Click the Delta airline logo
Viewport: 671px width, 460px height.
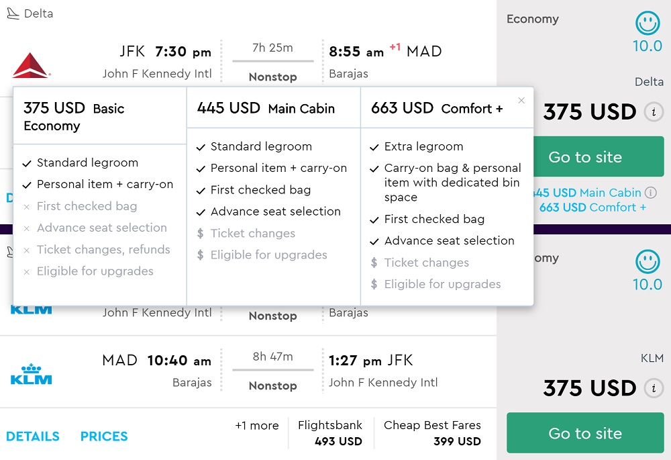[x=31, y=66]
